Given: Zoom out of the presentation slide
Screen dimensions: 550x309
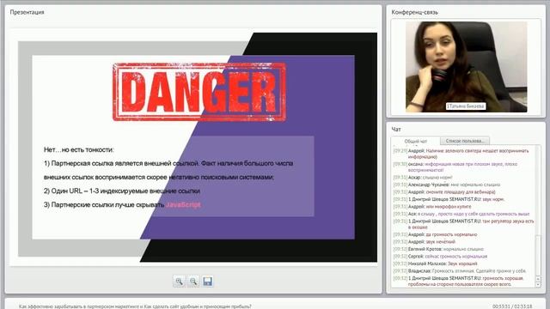Looking at the screenshot, I should tap(193, 282).
